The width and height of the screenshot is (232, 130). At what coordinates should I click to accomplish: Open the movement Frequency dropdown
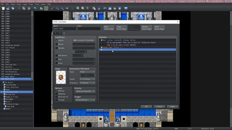click(87, 83)
